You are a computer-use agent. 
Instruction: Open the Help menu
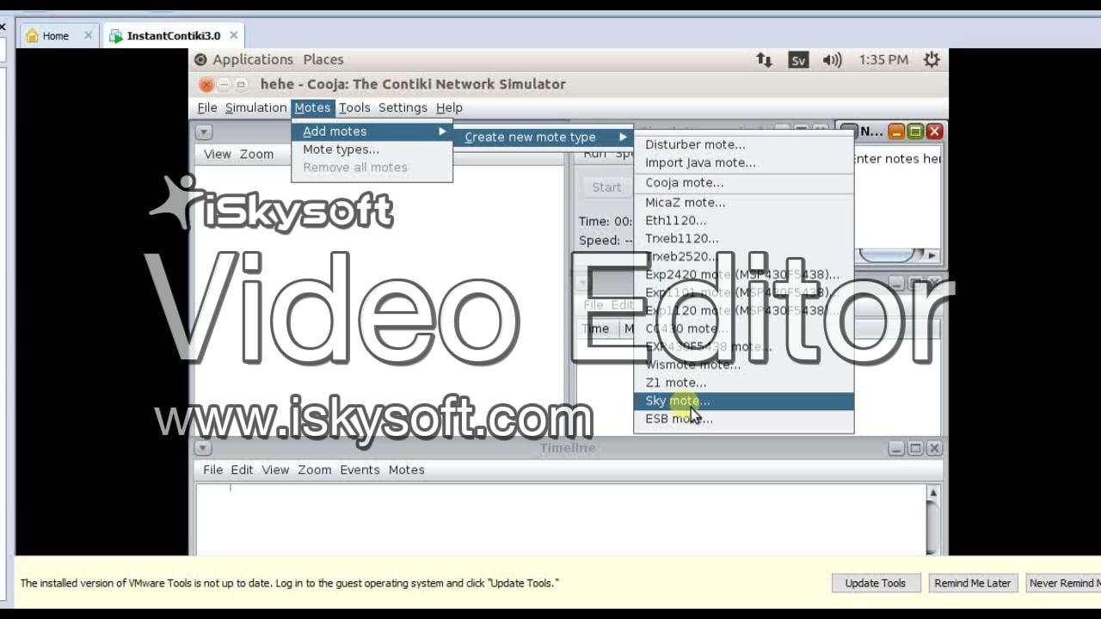pyautogui.click(x=449, y=107)
